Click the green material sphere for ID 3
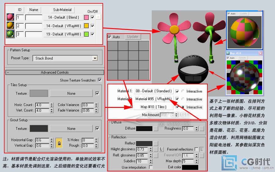Image resolution: width=275 pixels, height=172 pixels. click(x=10, y=34)
